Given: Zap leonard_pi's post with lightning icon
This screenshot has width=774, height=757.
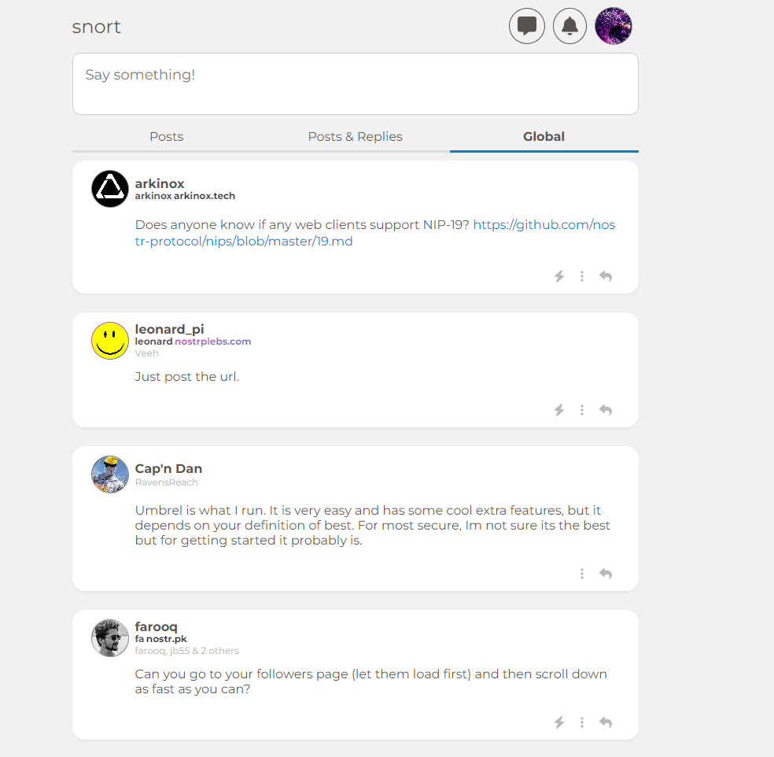Looking at the screenshot, I should [x=559, y=410].
